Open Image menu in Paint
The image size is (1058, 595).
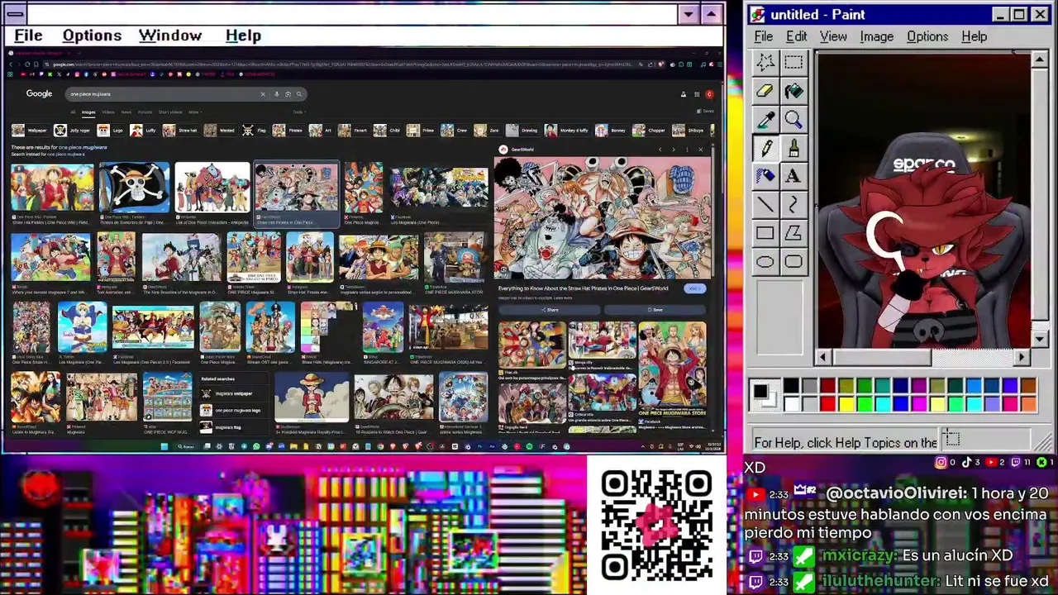tap(877, 36)
